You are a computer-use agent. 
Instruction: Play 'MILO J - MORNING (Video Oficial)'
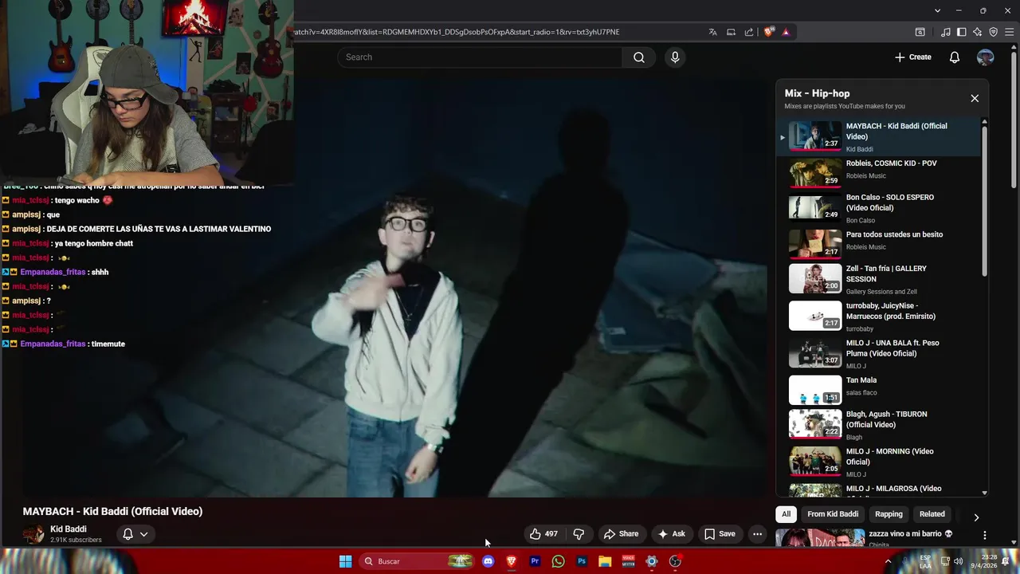[877, 462]
